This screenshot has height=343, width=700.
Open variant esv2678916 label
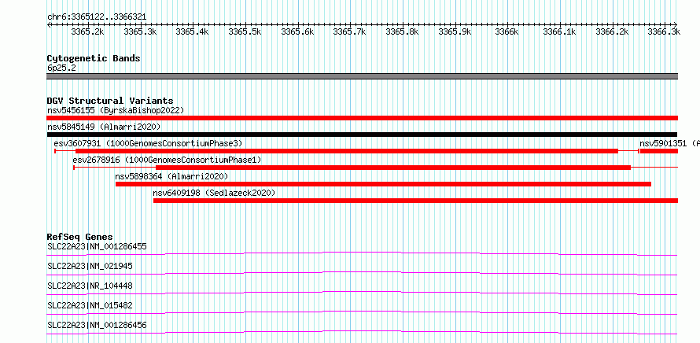pyautogui.click(x=167, y=160)
